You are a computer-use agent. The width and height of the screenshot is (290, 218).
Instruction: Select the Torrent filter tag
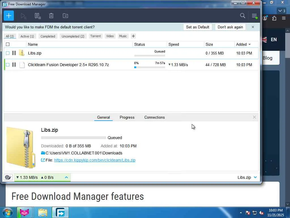95,36
